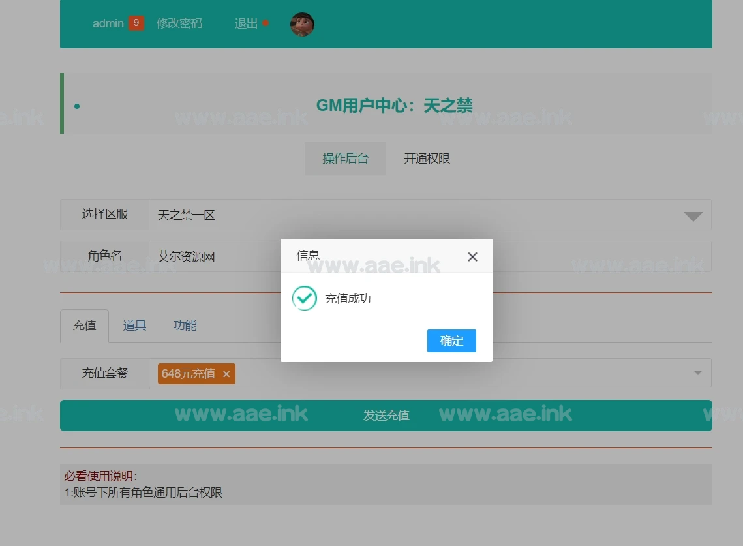Close the 信息 dialog with the X
The height and width of the screenshot is (546, 743).
click(472, 257)
